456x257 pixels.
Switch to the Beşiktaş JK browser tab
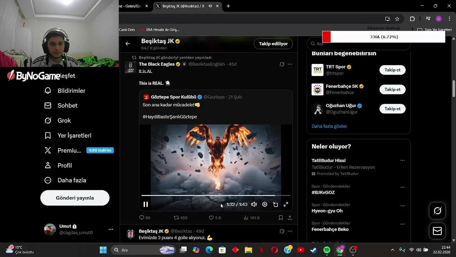pos(183,6)
